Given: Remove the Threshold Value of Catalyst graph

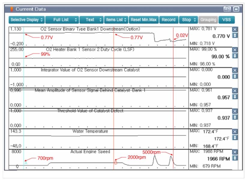Looking at the screenshot, I should [235, 111].
